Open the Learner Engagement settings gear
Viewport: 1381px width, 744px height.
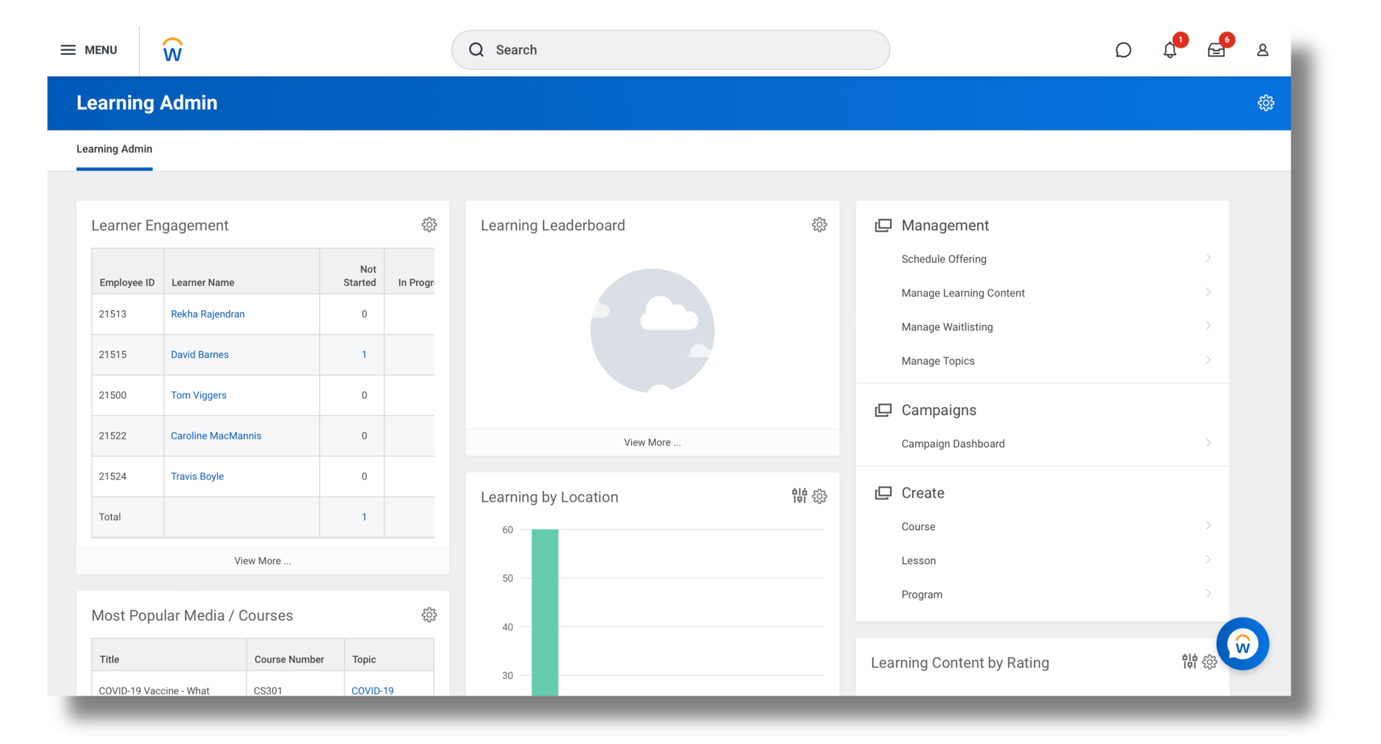click(x=429, y=224)
